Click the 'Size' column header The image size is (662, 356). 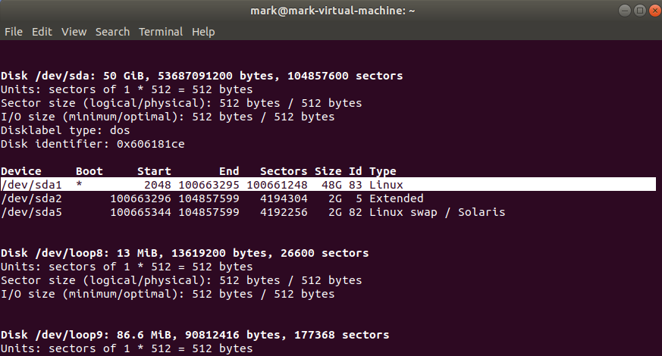click(x=328, y=171)
